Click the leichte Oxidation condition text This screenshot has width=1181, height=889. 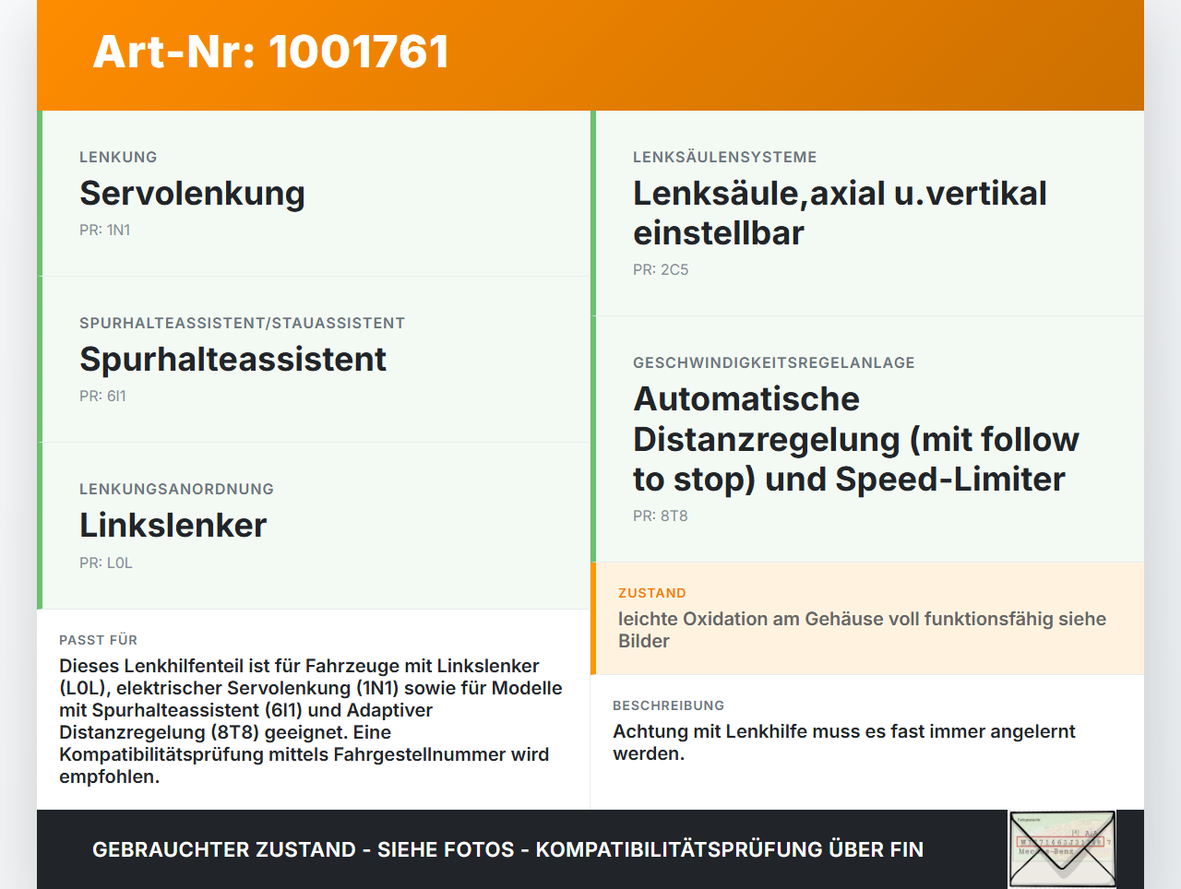coord(862,630)
